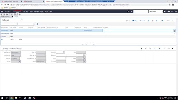
Task: Go to next record in list pager
Action: 90,44
